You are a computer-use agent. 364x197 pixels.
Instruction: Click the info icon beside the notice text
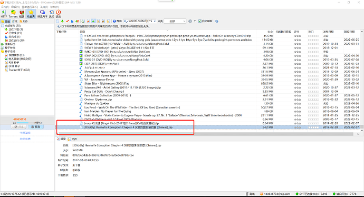click(x=59, y=26)
